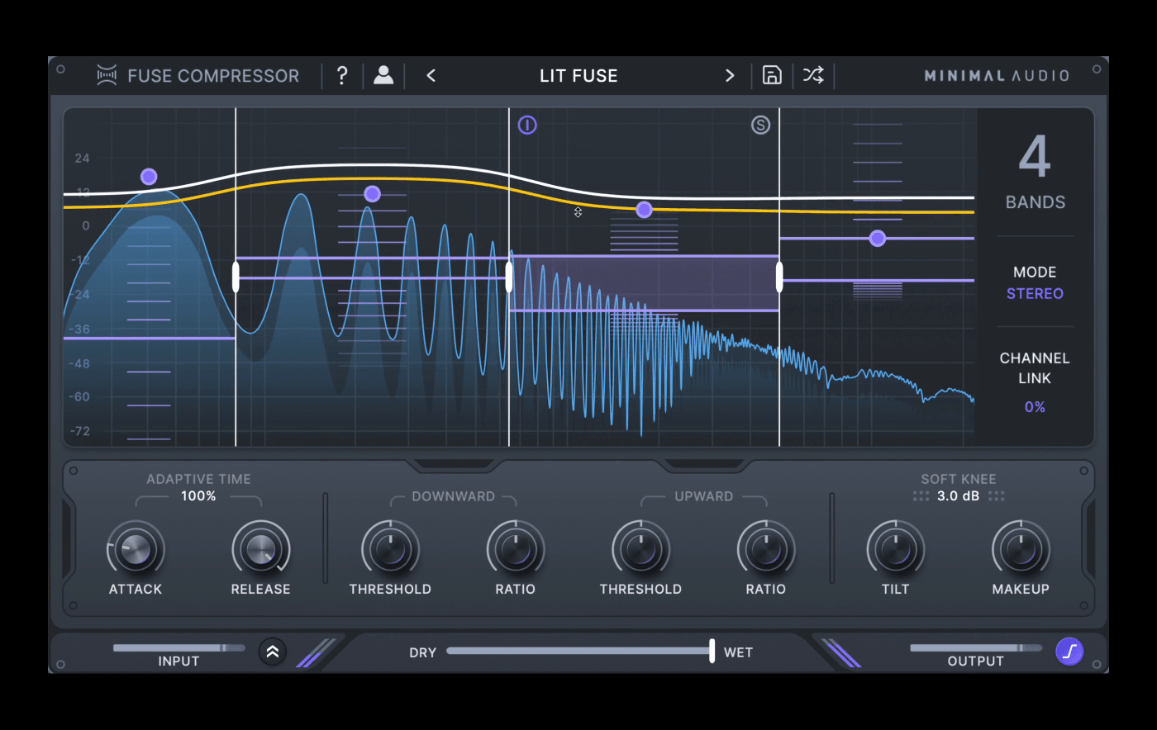Expand the right bottom panel tab notch

(704, 466)
